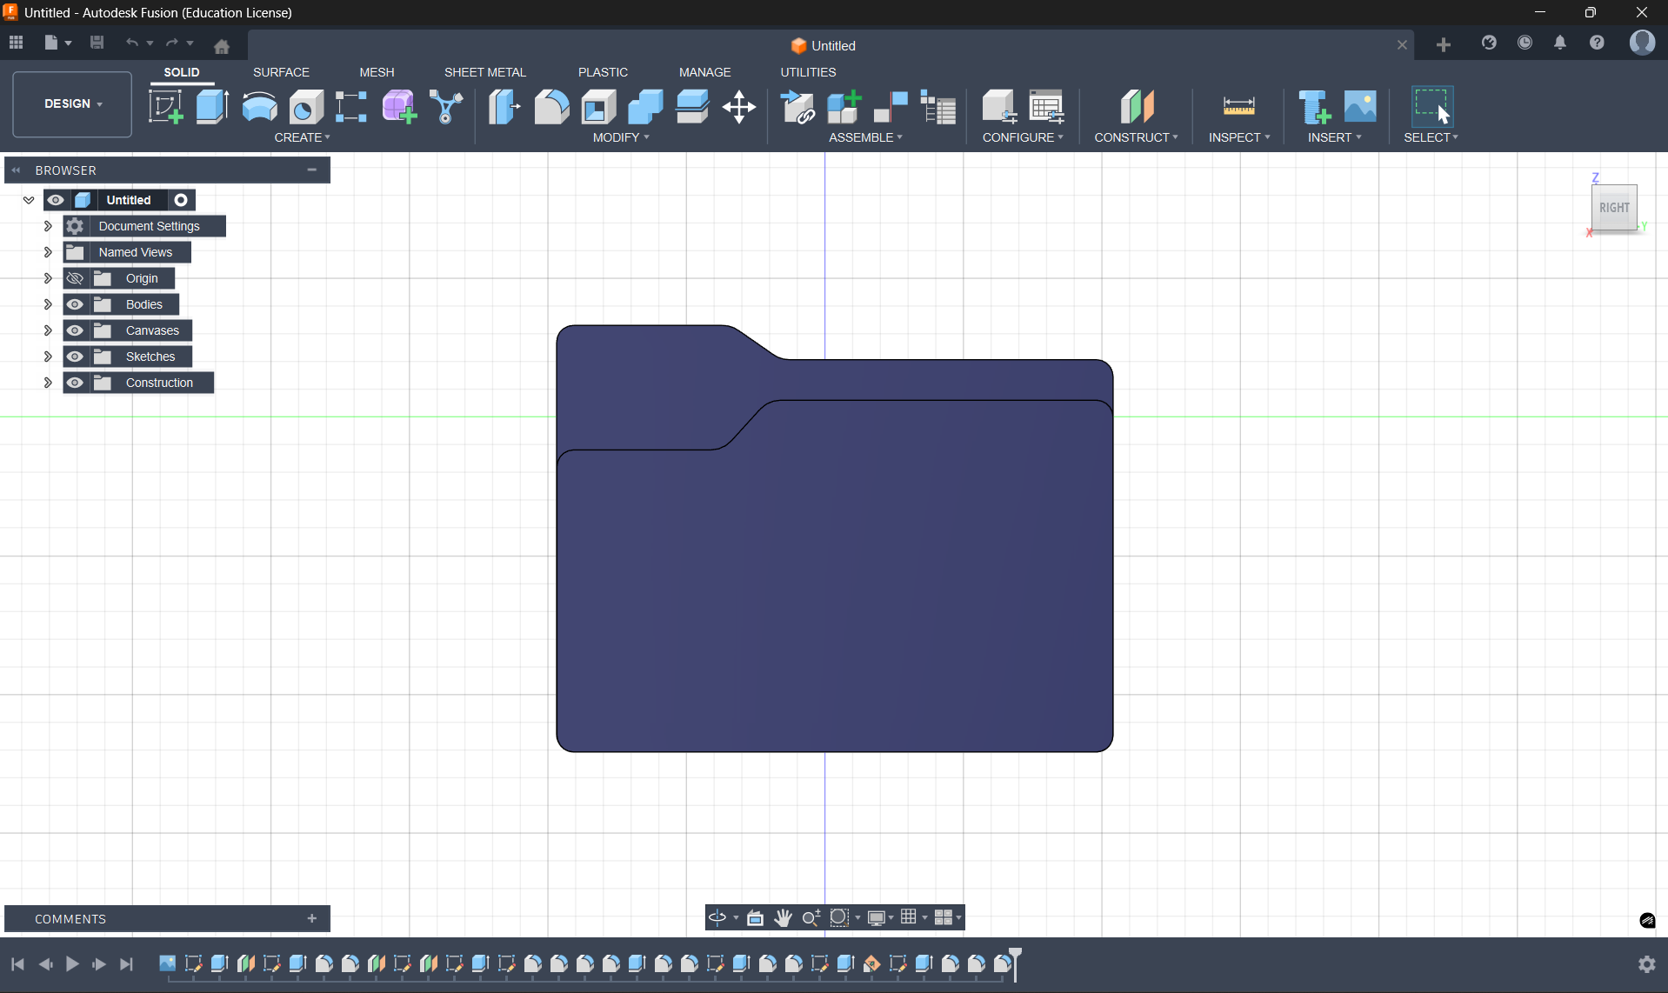The height and width of the screenshot is (993, 1668).
Task: Click the Orbit navigation icon
Action: pos(717,917)
